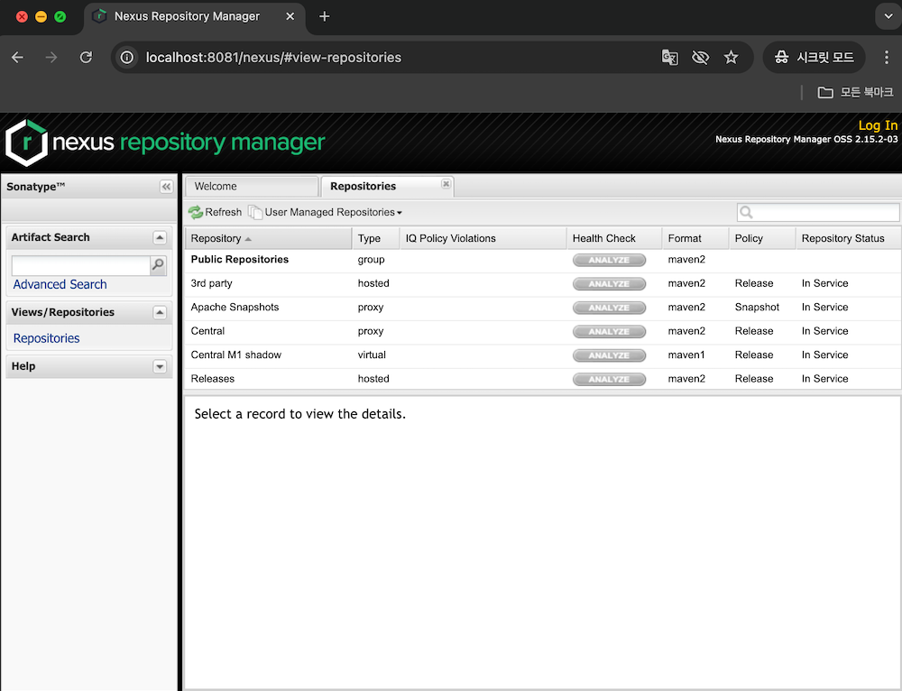This screenshot has width=902, height=691.
Task: Open Chrome three-dot menu
Action: click(887, 57)
